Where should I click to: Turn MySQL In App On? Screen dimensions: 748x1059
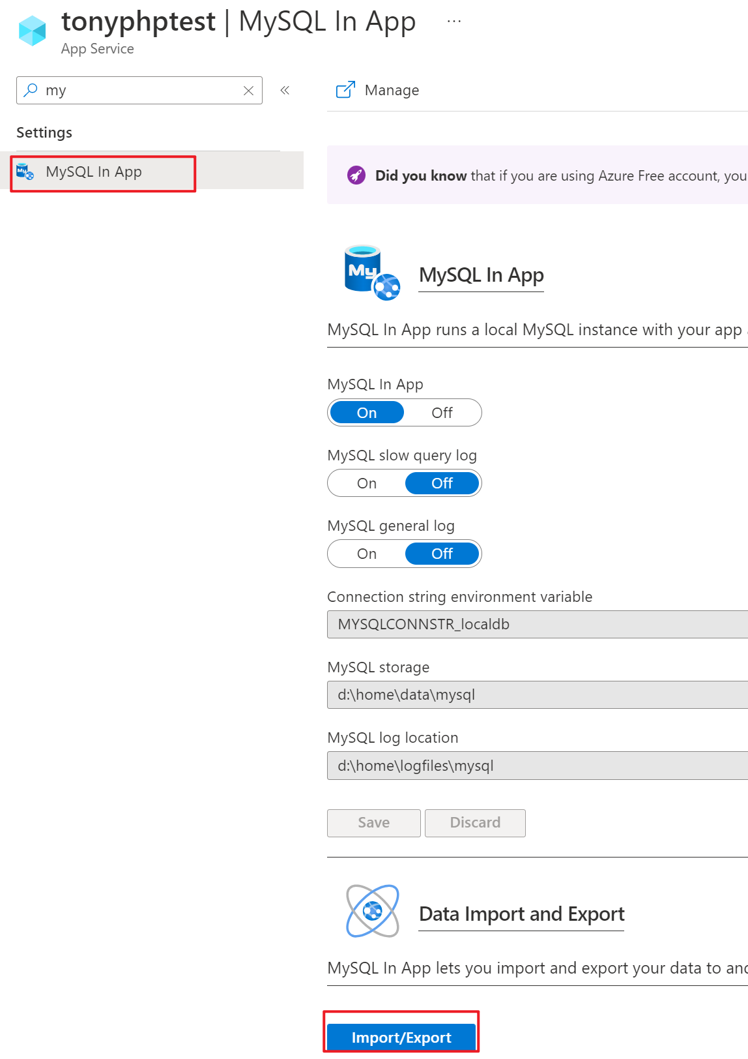367,413
